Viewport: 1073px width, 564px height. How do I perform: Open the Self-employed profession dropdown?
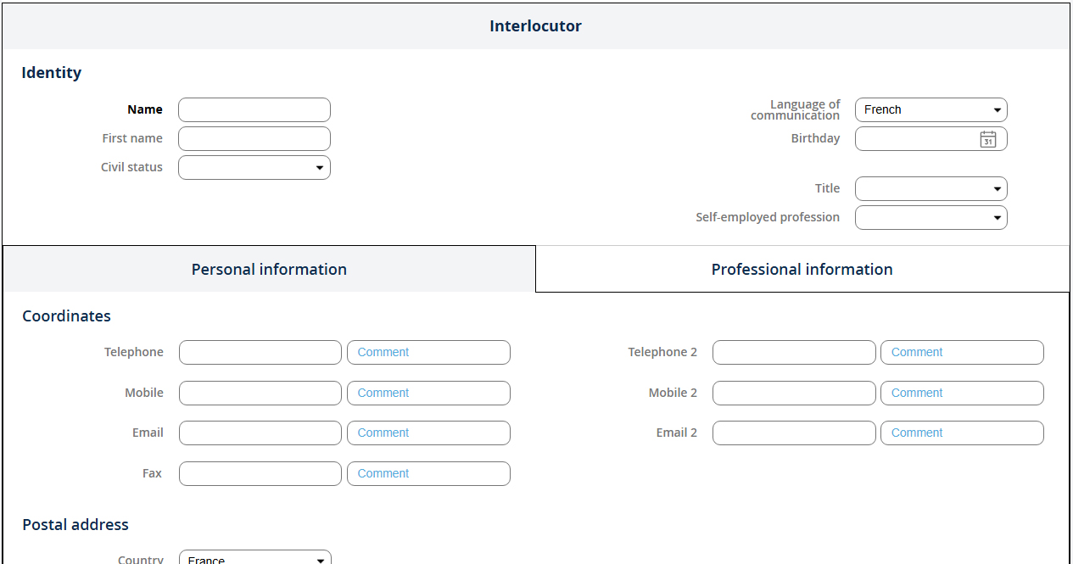click(x=930, y=218)
